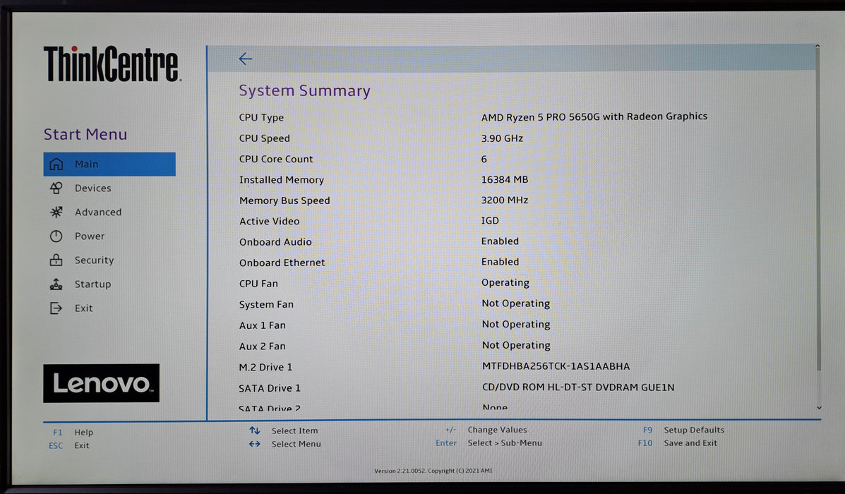Click Enabled value for Onboard Audio
This screenshot has height=494, width=845.
[500, 241]
